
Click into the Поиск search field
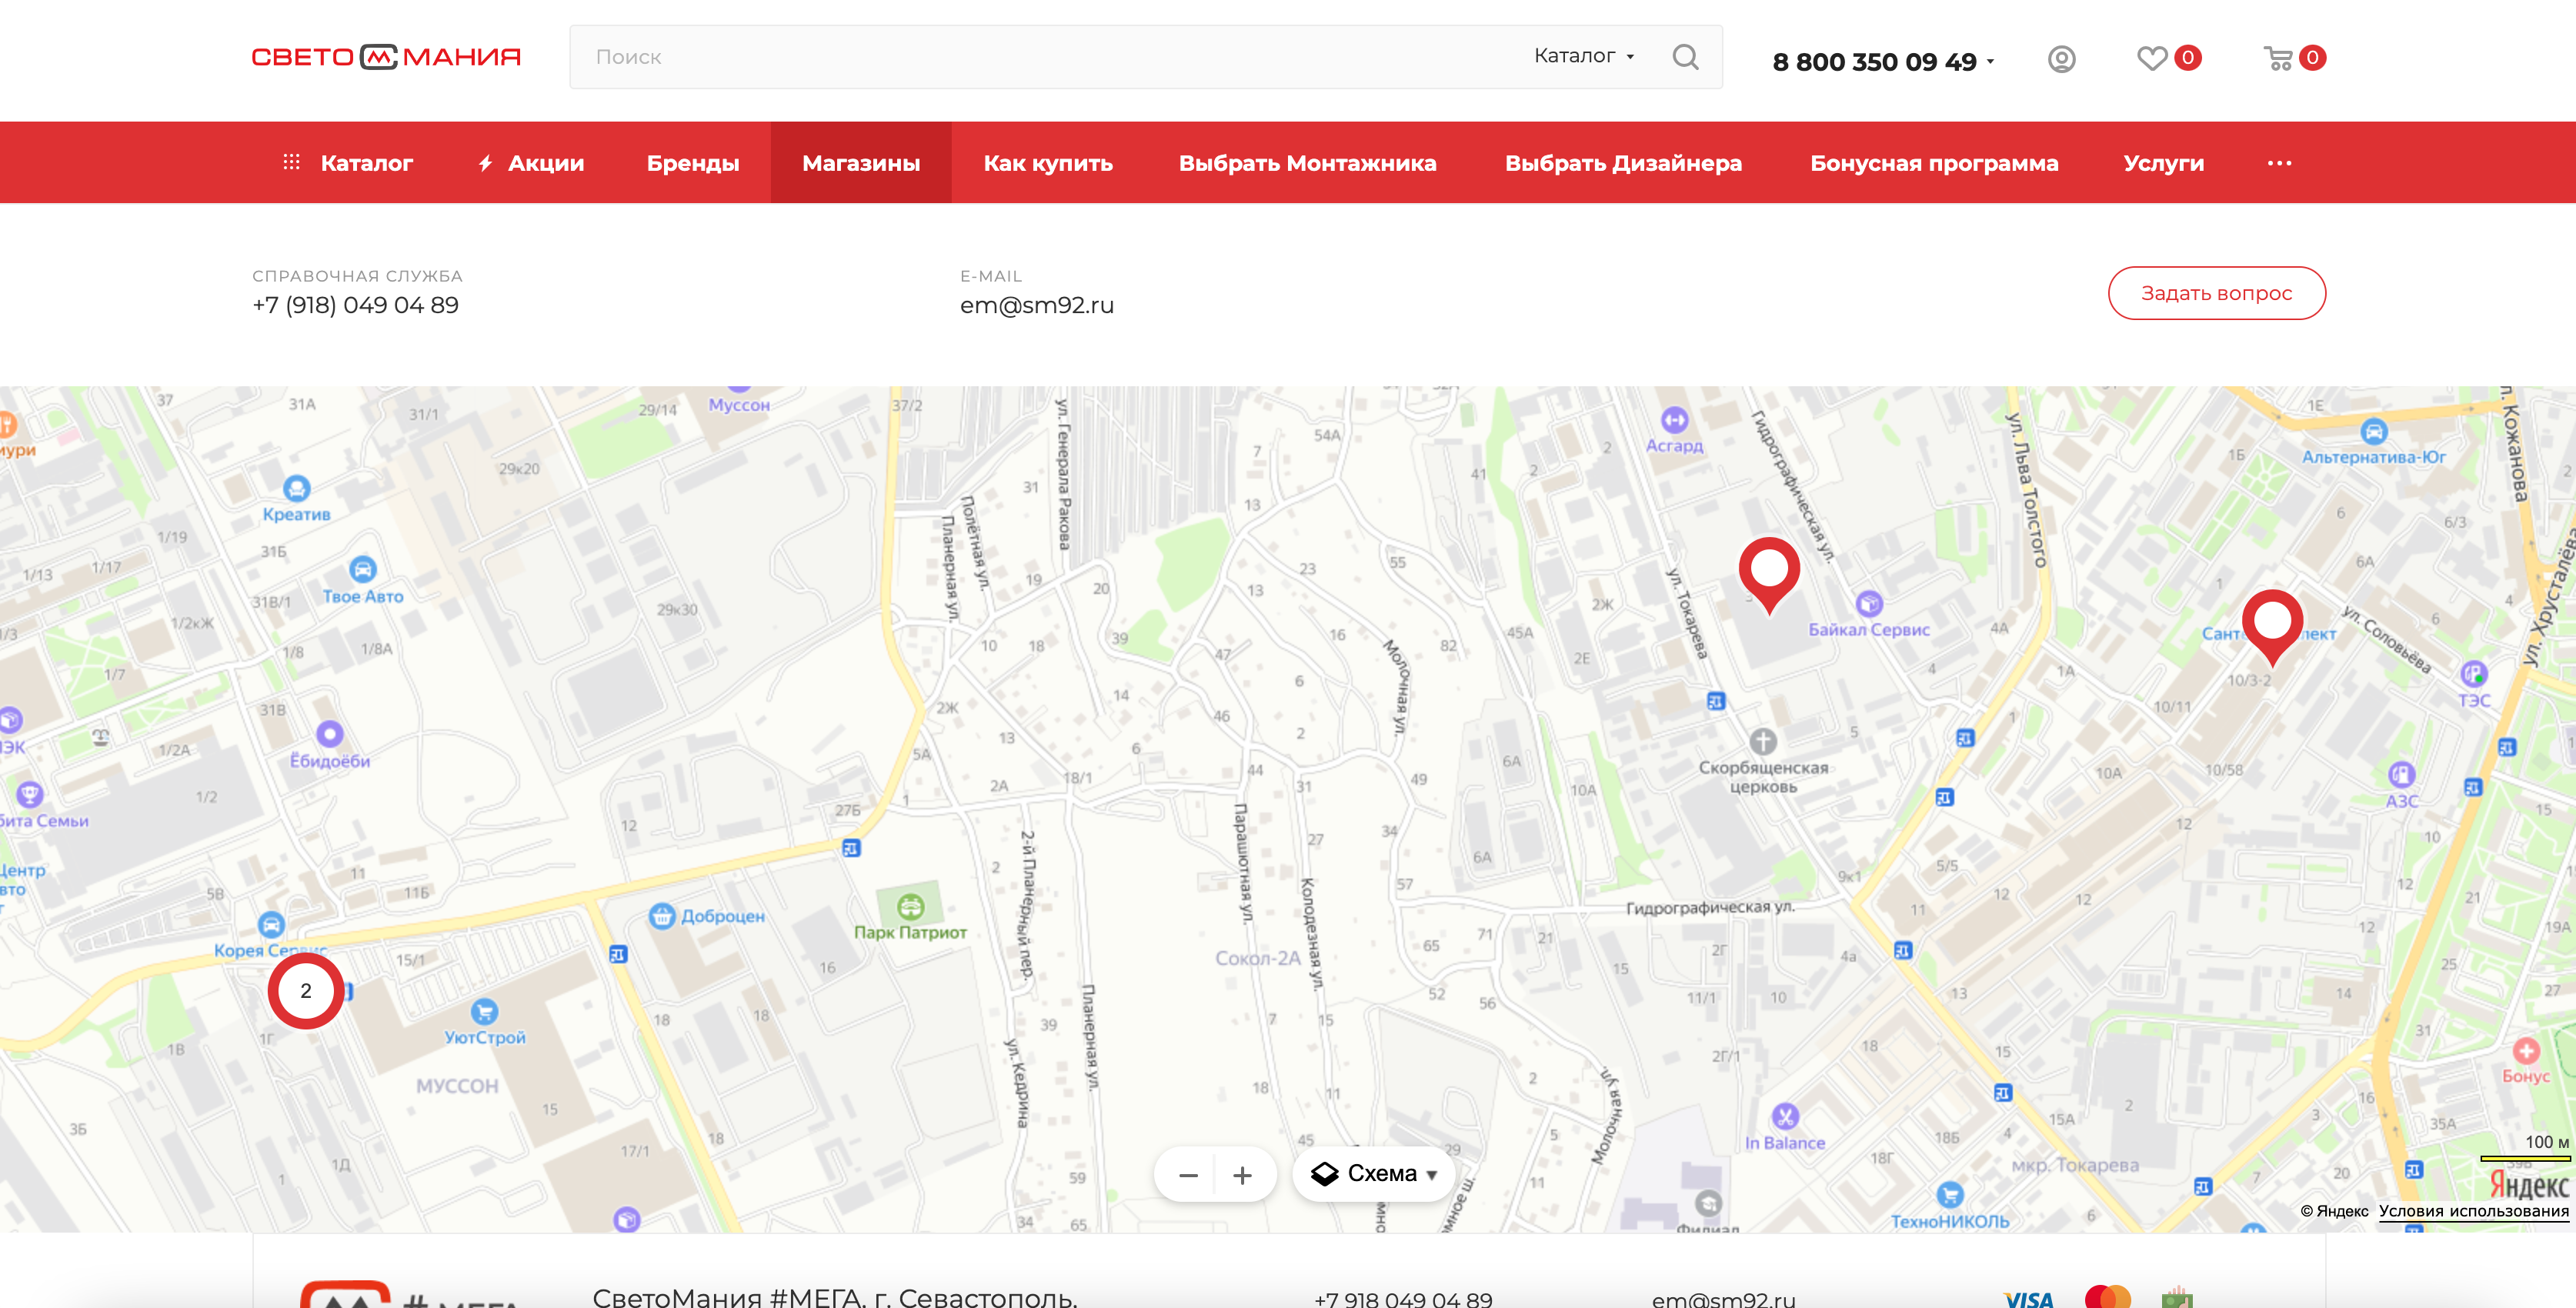[1050, 57]
